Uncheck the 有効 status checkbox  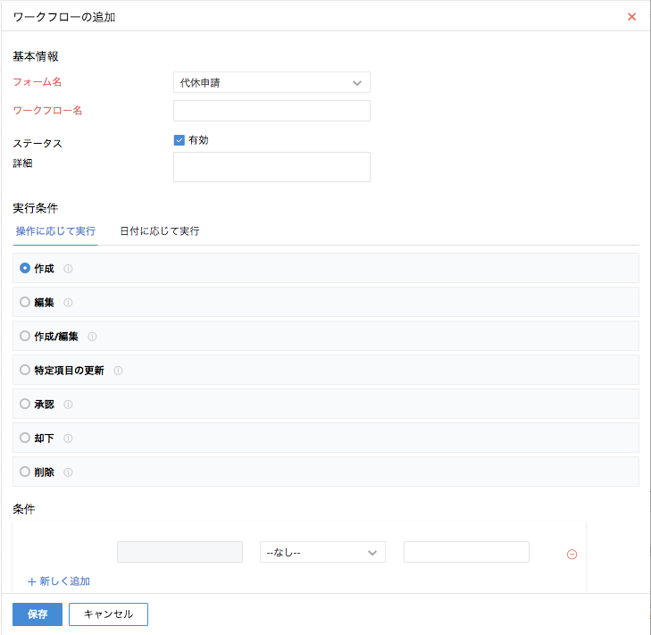(179, 140)
